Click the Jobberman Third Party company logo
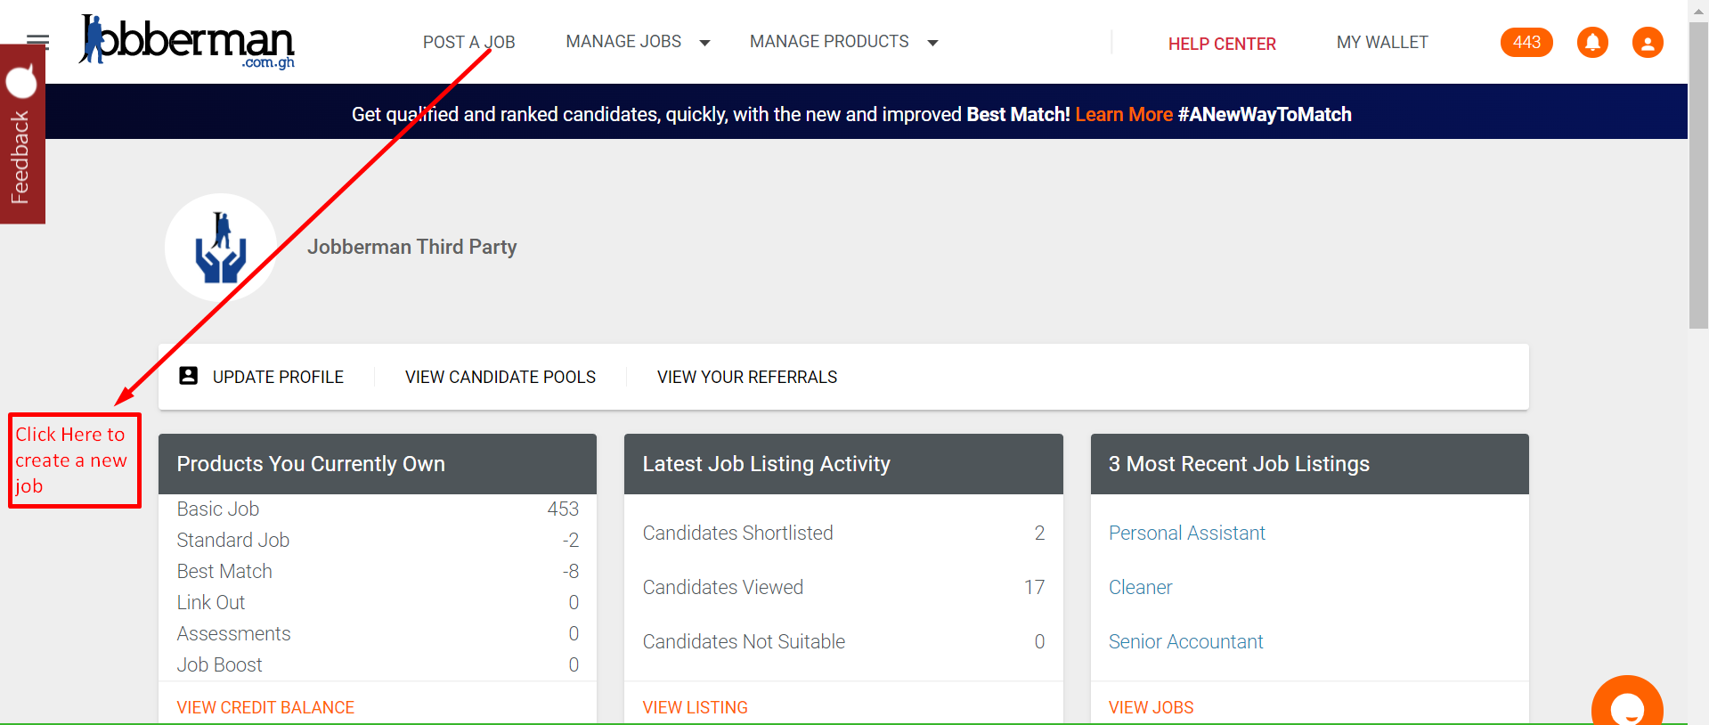 220,248
